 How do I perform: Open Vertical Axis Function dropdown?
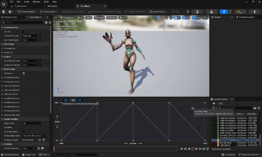click(31, 65)
